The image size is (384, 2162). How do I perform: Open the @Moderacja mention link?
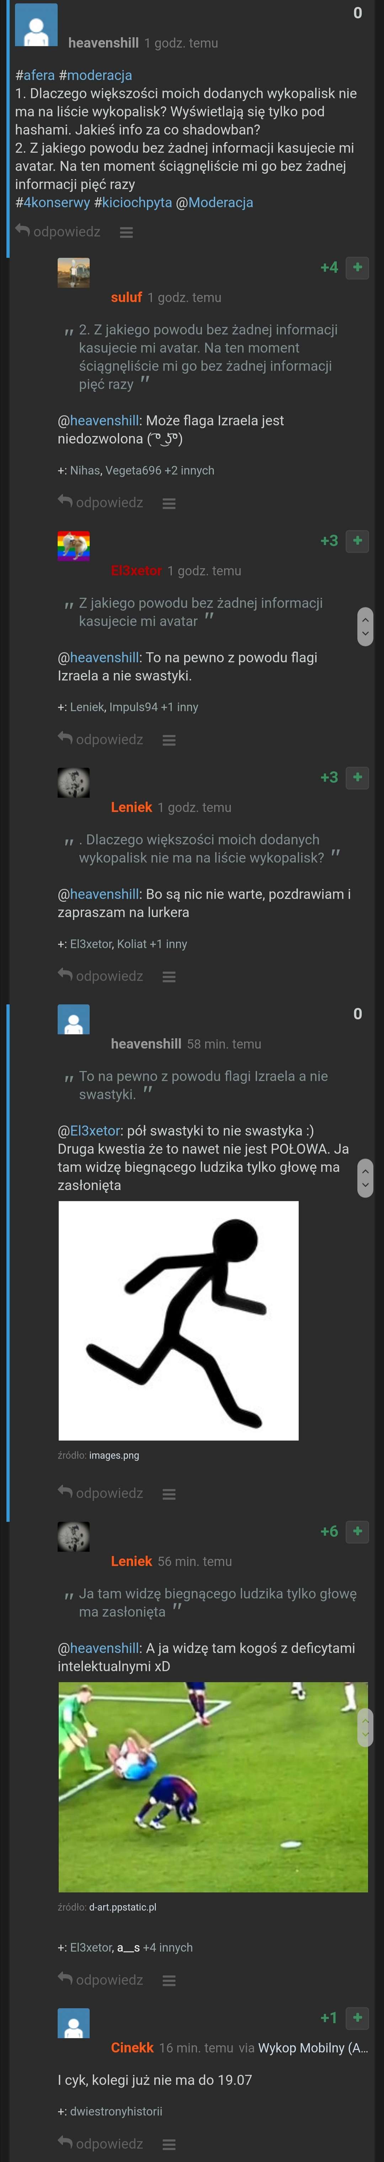point(214,202)
